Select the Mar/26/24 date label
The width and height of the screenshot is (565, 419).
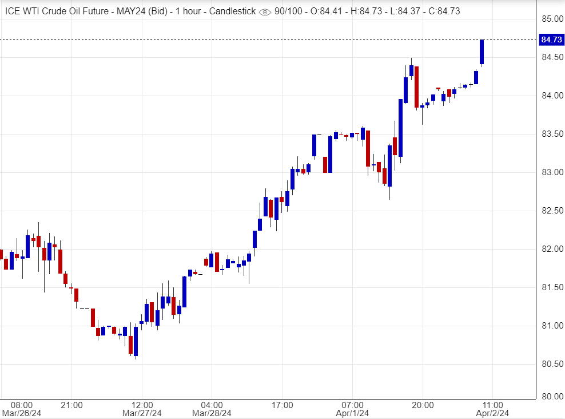(21, 413)
